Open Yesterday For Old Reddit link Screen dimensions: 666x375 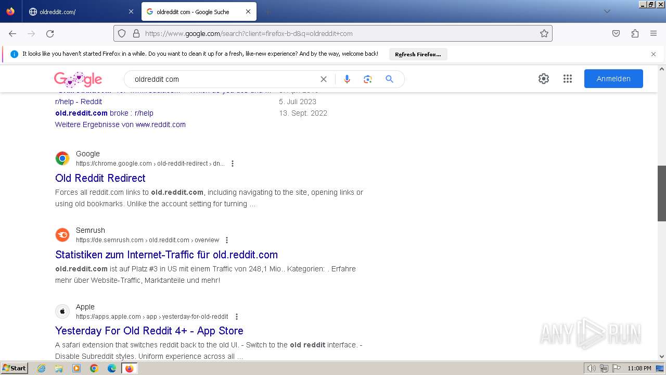point(149,331)
